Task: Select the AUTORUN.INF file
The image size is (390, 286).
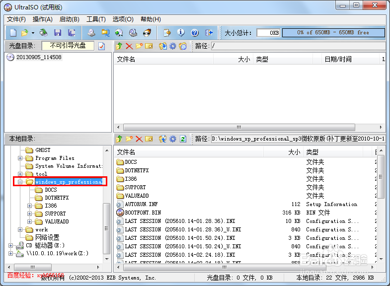Action: coord(141,204)
